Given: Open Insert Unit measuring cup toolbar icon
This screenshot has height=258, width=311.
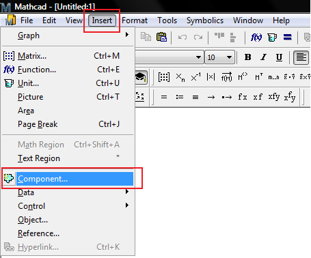Looking at the screenshot, I should coord(272,37).
